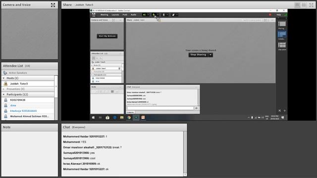Viewport: 317px width, 178px height.
Task: Check green connection status indicator
Action: (x=285, y=15)
